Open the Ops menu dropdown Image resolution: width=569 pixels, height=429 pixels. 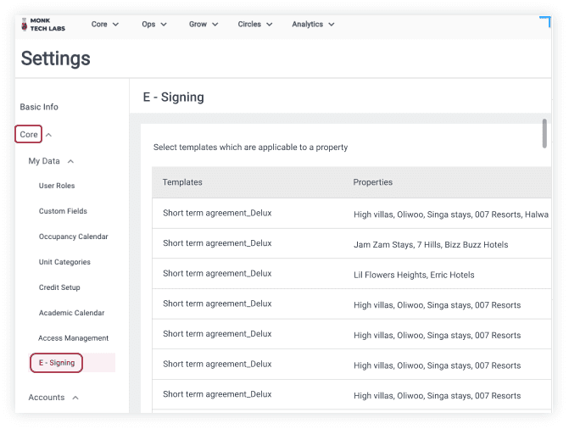154,25
